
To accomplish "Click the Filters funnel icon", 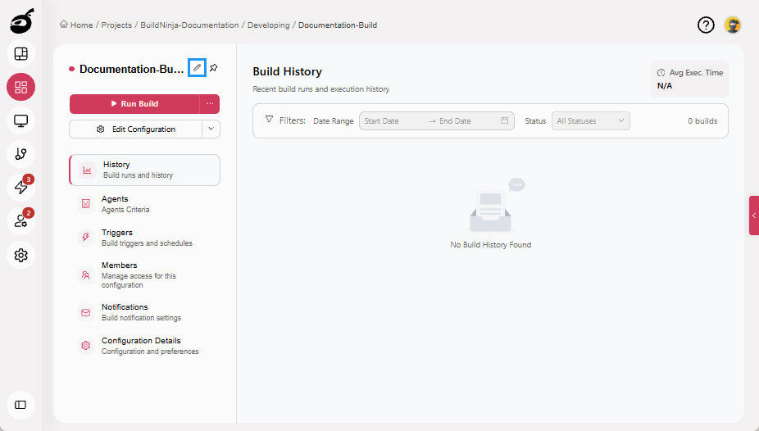I will (269, 120).
